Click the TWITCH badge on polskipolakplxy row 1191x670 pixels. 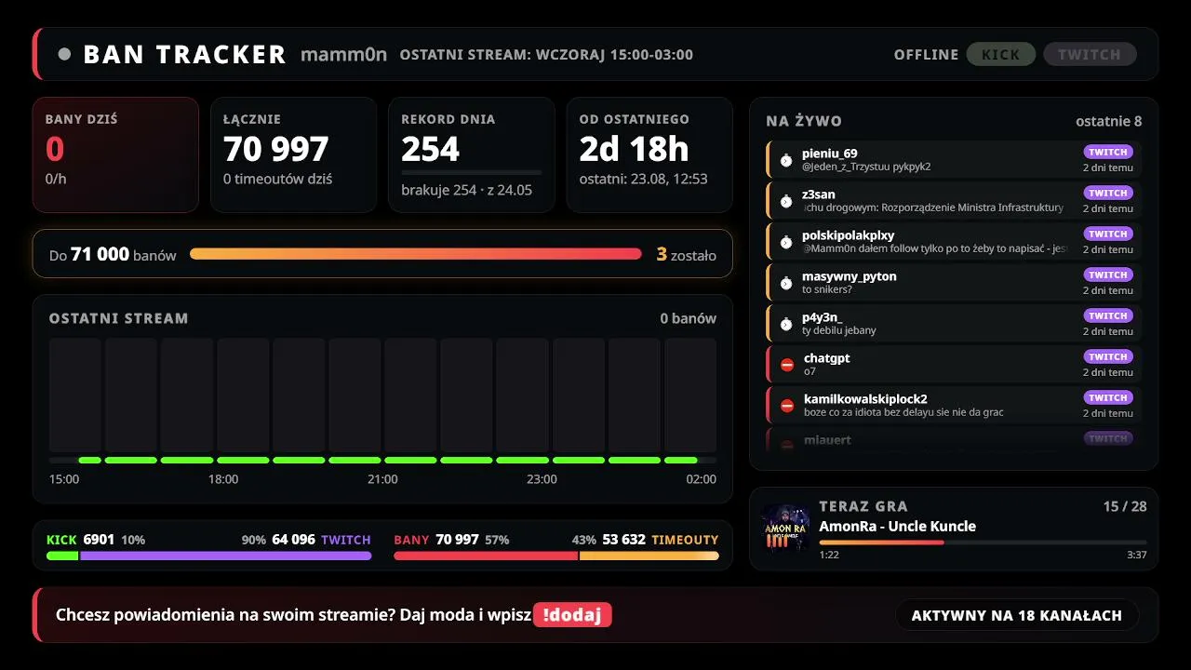pyautogui.click(x=1108, y=234)
